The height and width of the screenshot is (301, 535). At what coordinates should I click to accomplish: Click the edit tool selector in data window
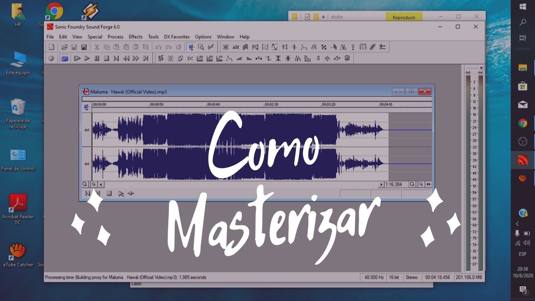tap(87, 107)
